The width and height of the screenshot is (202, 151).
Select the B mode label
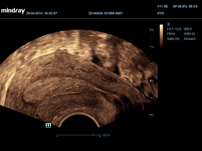click(x=169, y=24)
